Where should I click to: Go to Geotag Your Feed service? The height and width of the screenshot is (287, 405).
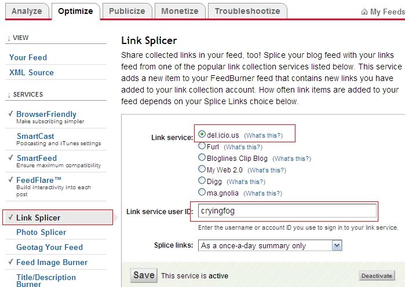click(x=50, y=247)
